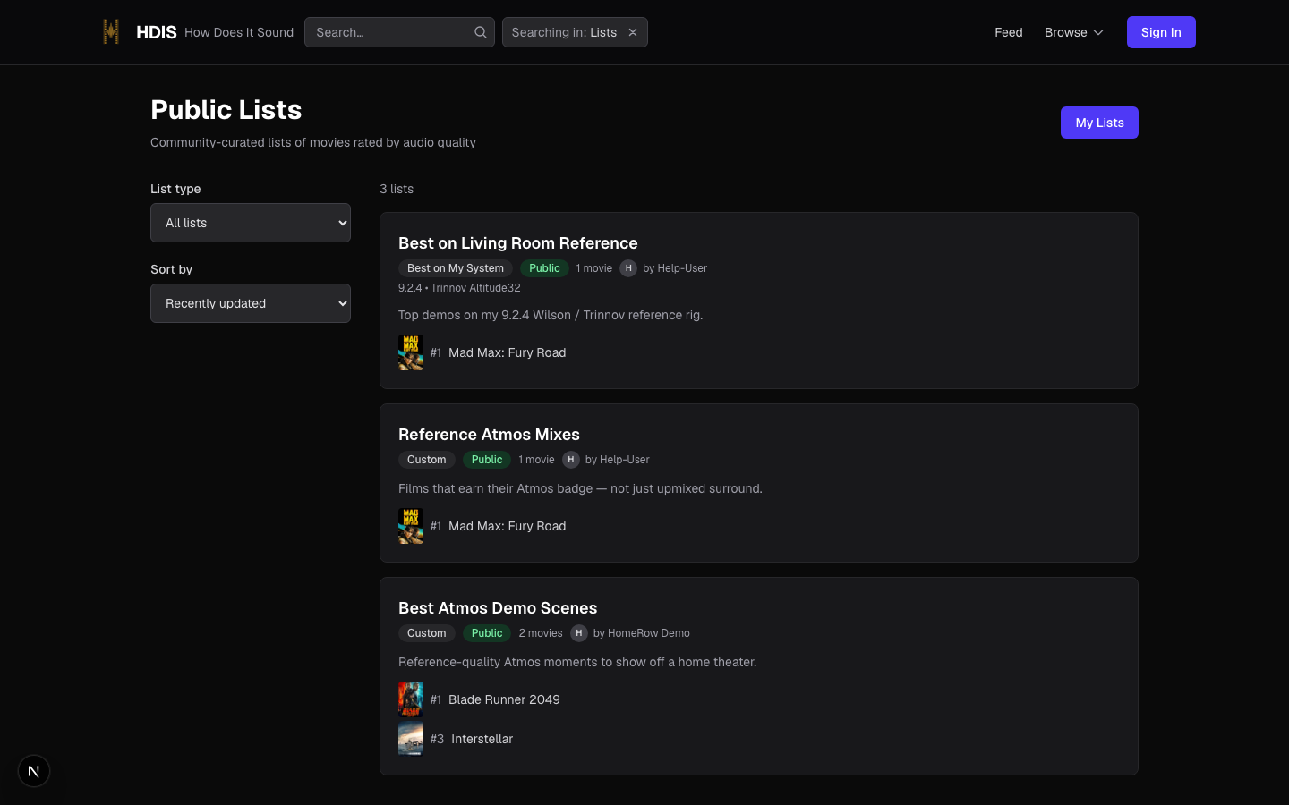This screenshot has height=805, width=1289.
Task: Click the '3 lists' count text
Action: coord(397,189)
